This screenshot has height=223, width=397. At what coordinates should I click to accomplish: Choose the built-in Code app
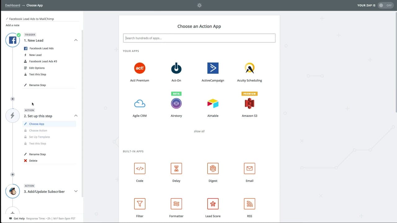click(x=140, y=172)
